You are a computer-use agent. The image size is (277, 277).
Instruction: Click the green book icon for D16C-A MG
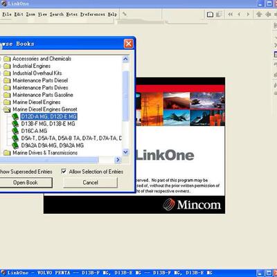click(x=15, y=131)
